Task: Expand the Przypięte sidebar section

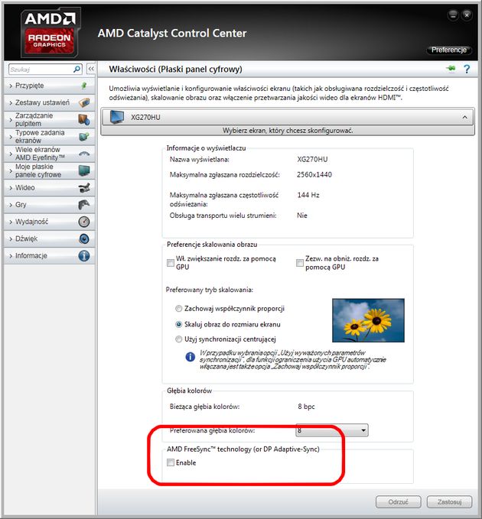Action: 49,86
